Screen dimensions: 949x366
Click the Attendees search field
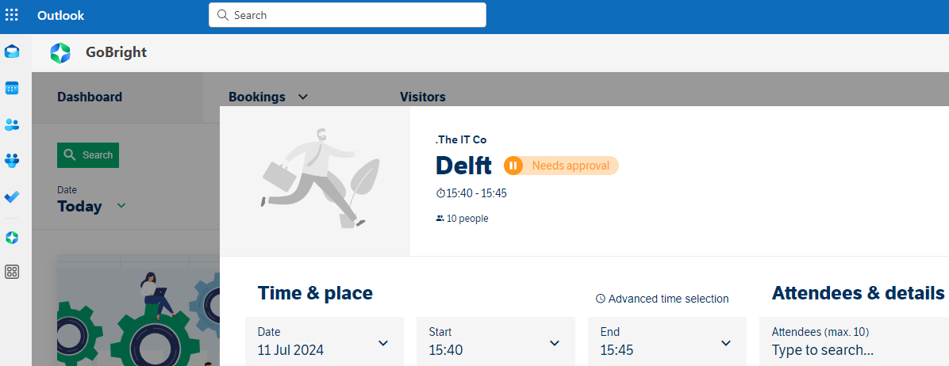click(854, 342)
